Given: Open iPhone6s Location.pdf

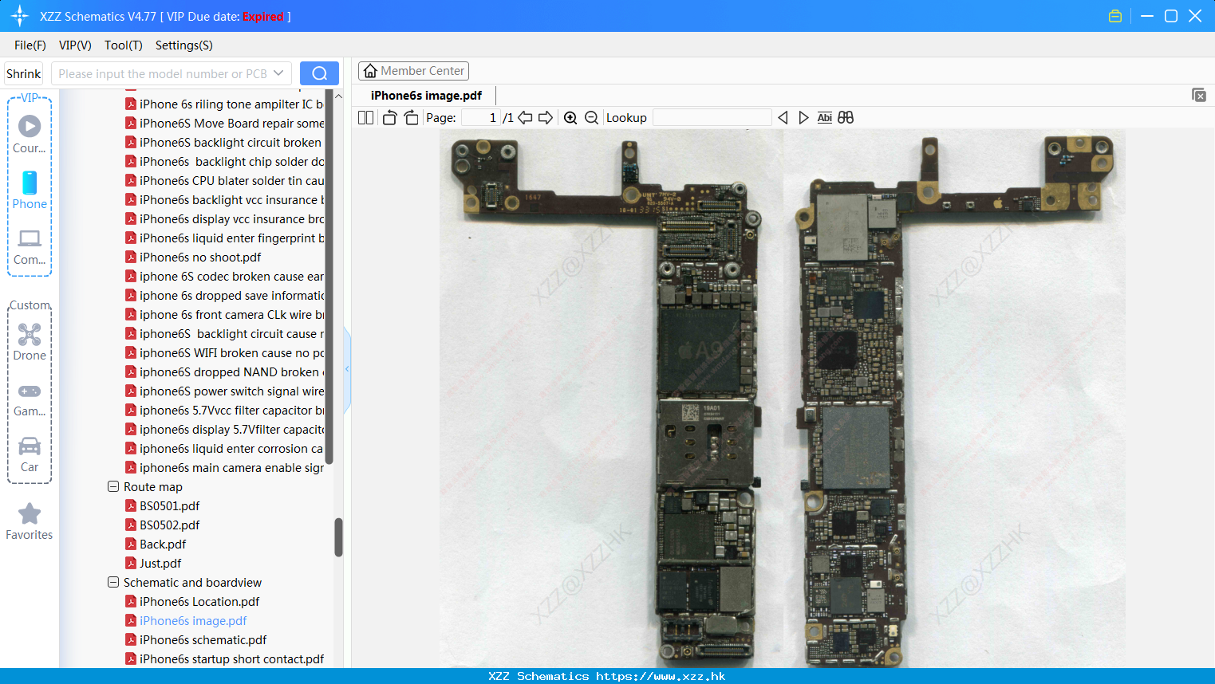Looking at the screenshot, I should click(x=199, y=601).
